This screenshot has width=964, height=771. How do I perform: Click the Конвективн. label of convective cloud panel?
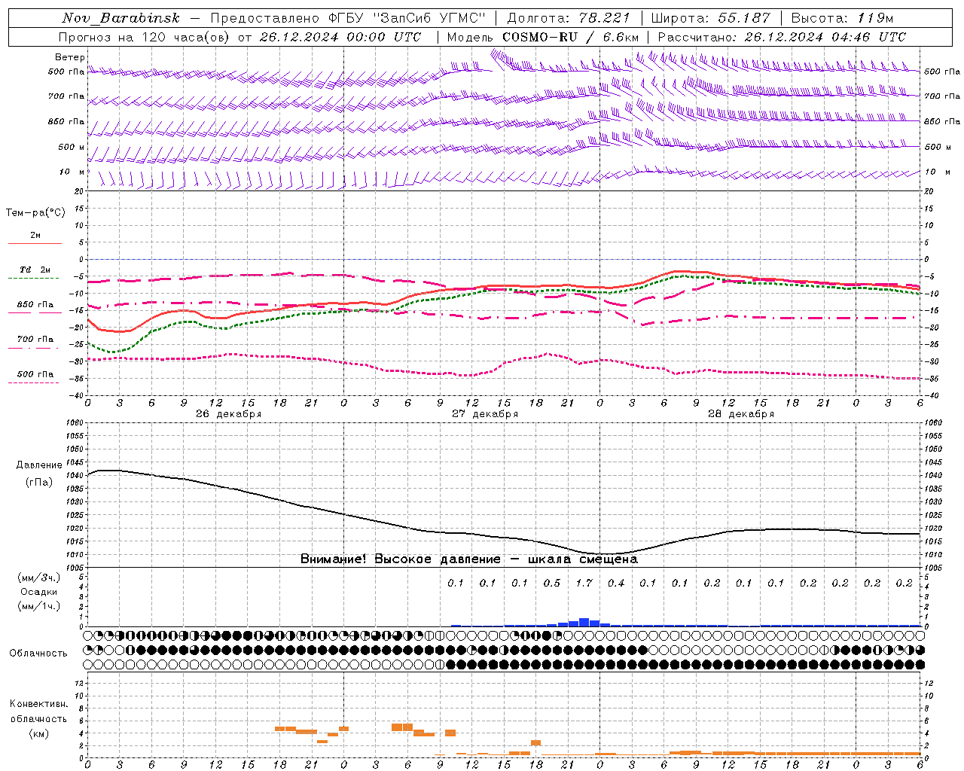click(38, 704)
